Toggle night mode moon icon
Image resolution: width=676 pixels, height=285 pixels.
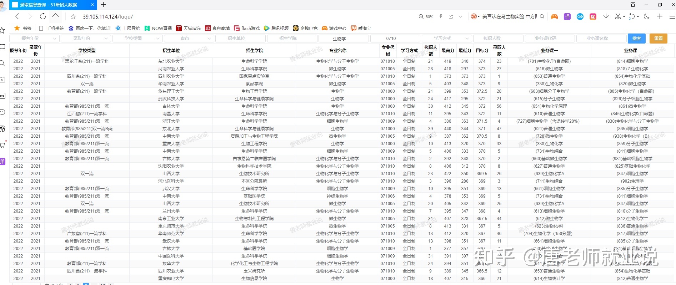pyautogui.click(x=646, y=16)
